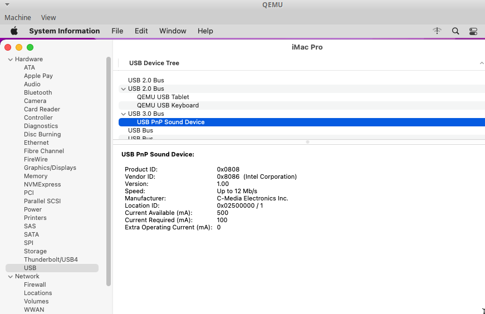Open the Window menu
This screenshot has width=485, height=314.
(x=173, y=31)
